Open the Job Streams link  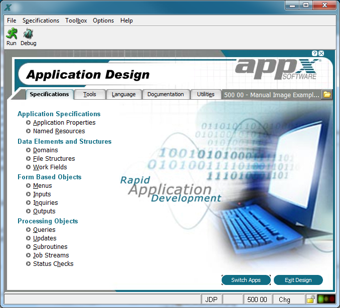[51, 255]
